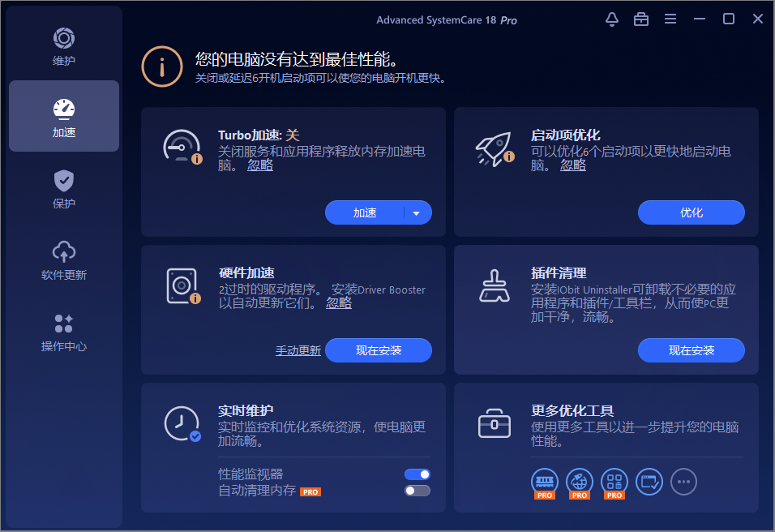Click the 自动清理内存 label
Screen dimensions: 775x532
pos(257,491)
